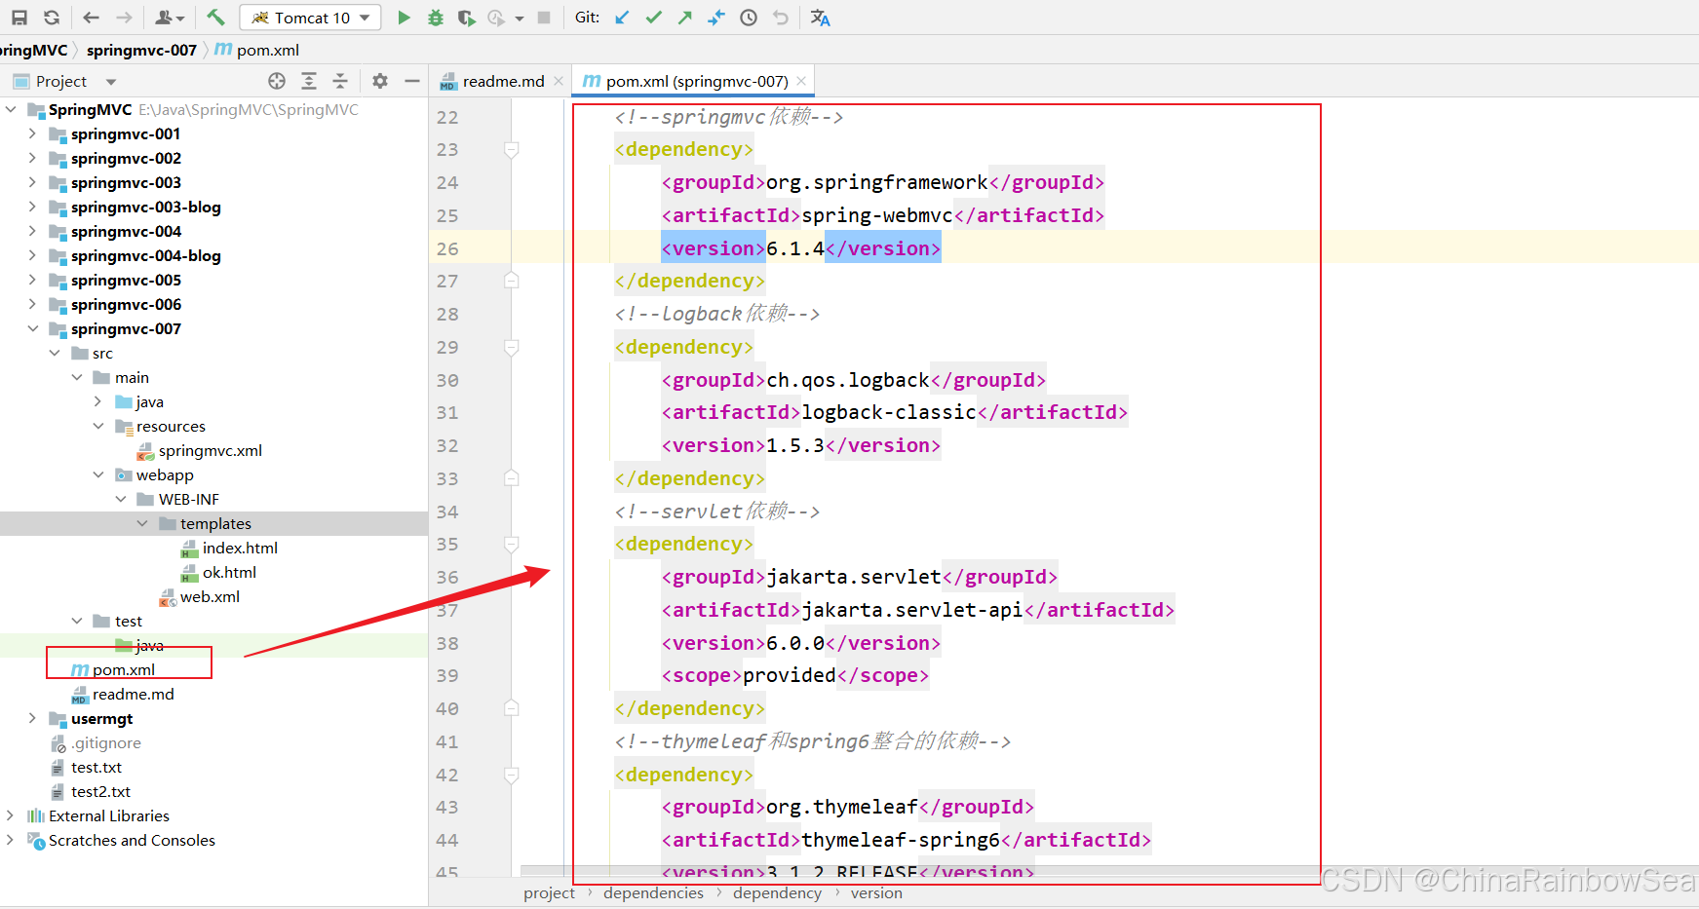This screenshot has height=909, width=1699.
Task: Rollback changes with the undo icon
Action: [781, 18]
